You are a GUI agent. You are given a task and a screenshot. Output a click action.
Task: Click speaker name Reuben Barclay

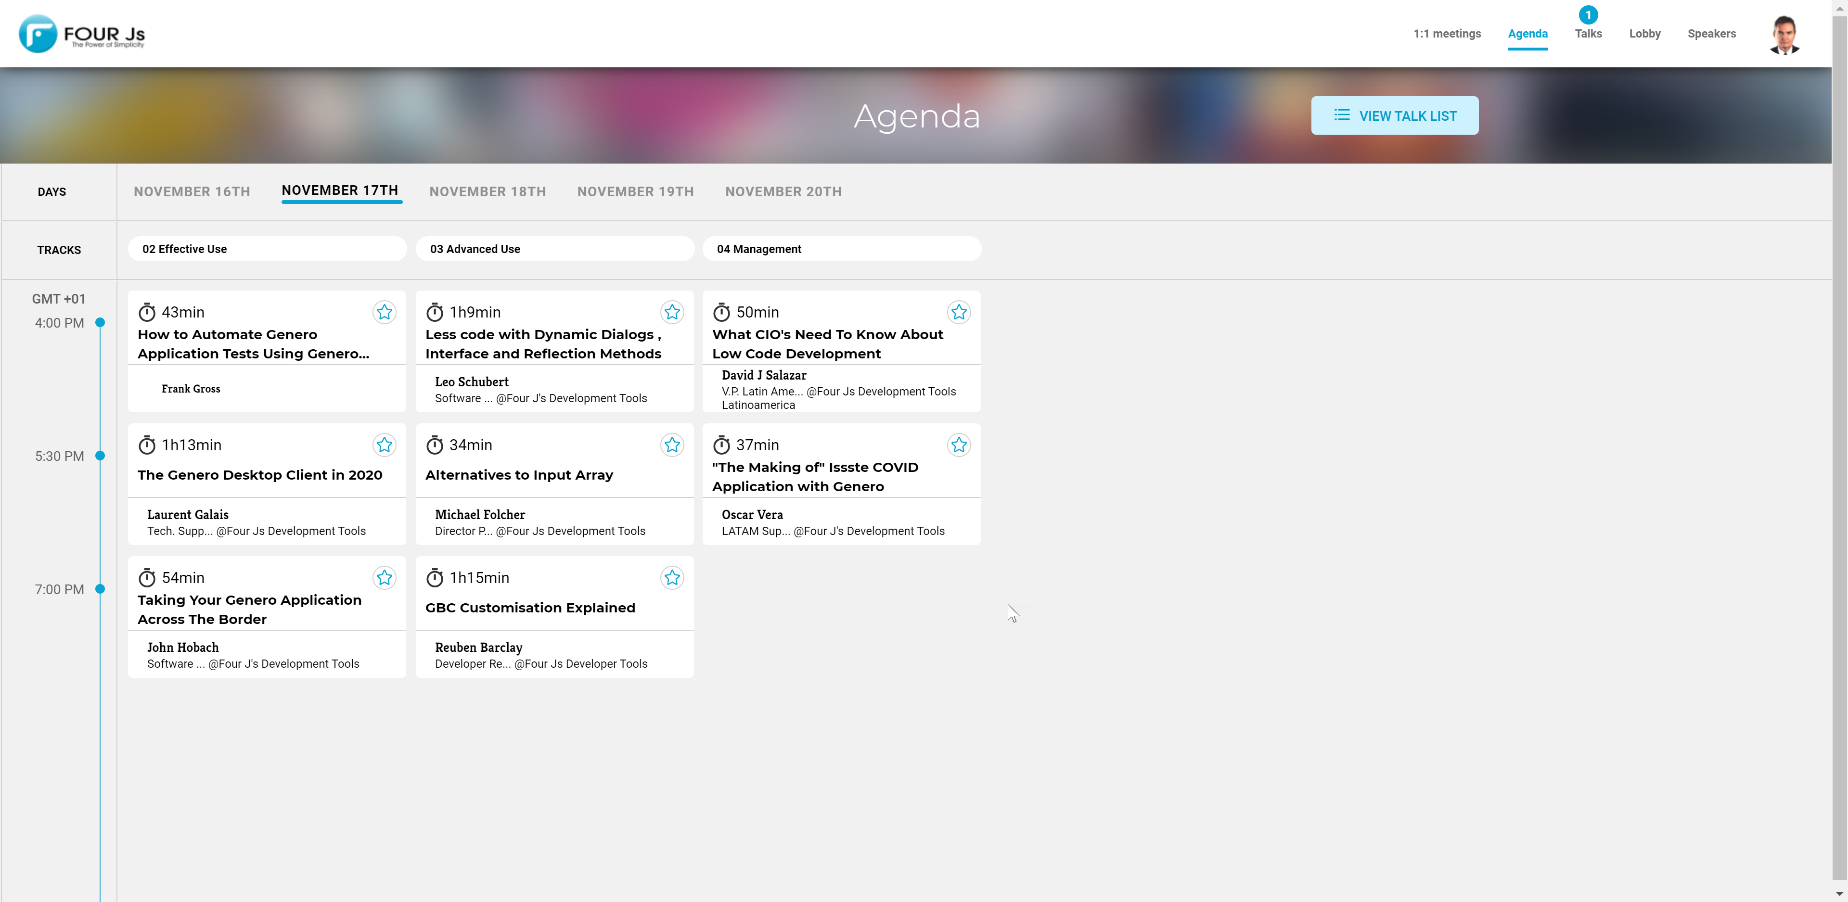(478, 647)
